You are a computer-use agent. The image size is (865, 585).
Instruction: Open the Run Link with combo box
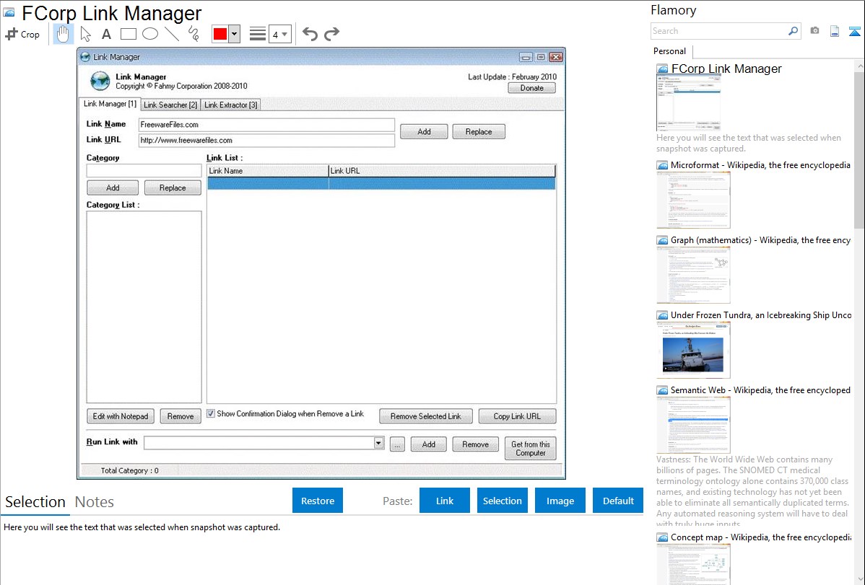(x=379, y=443)
